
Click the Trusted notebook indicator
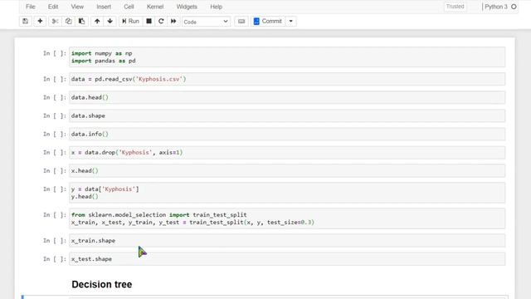[x=455, y=7]
